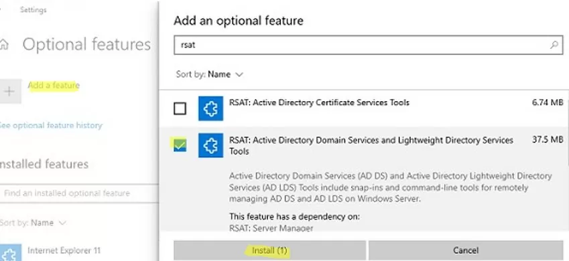Click the 6.74 MB size value
The height and width of the screenshot is (261, 569).
click(x=548, y=102)
